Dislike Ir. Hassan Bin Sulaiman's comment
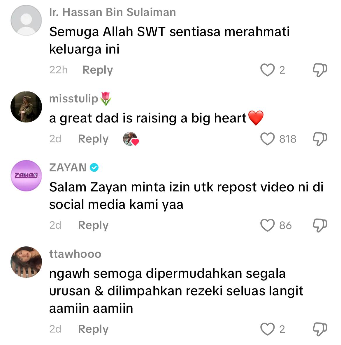The image size is (341, 345). coord(320,70)
